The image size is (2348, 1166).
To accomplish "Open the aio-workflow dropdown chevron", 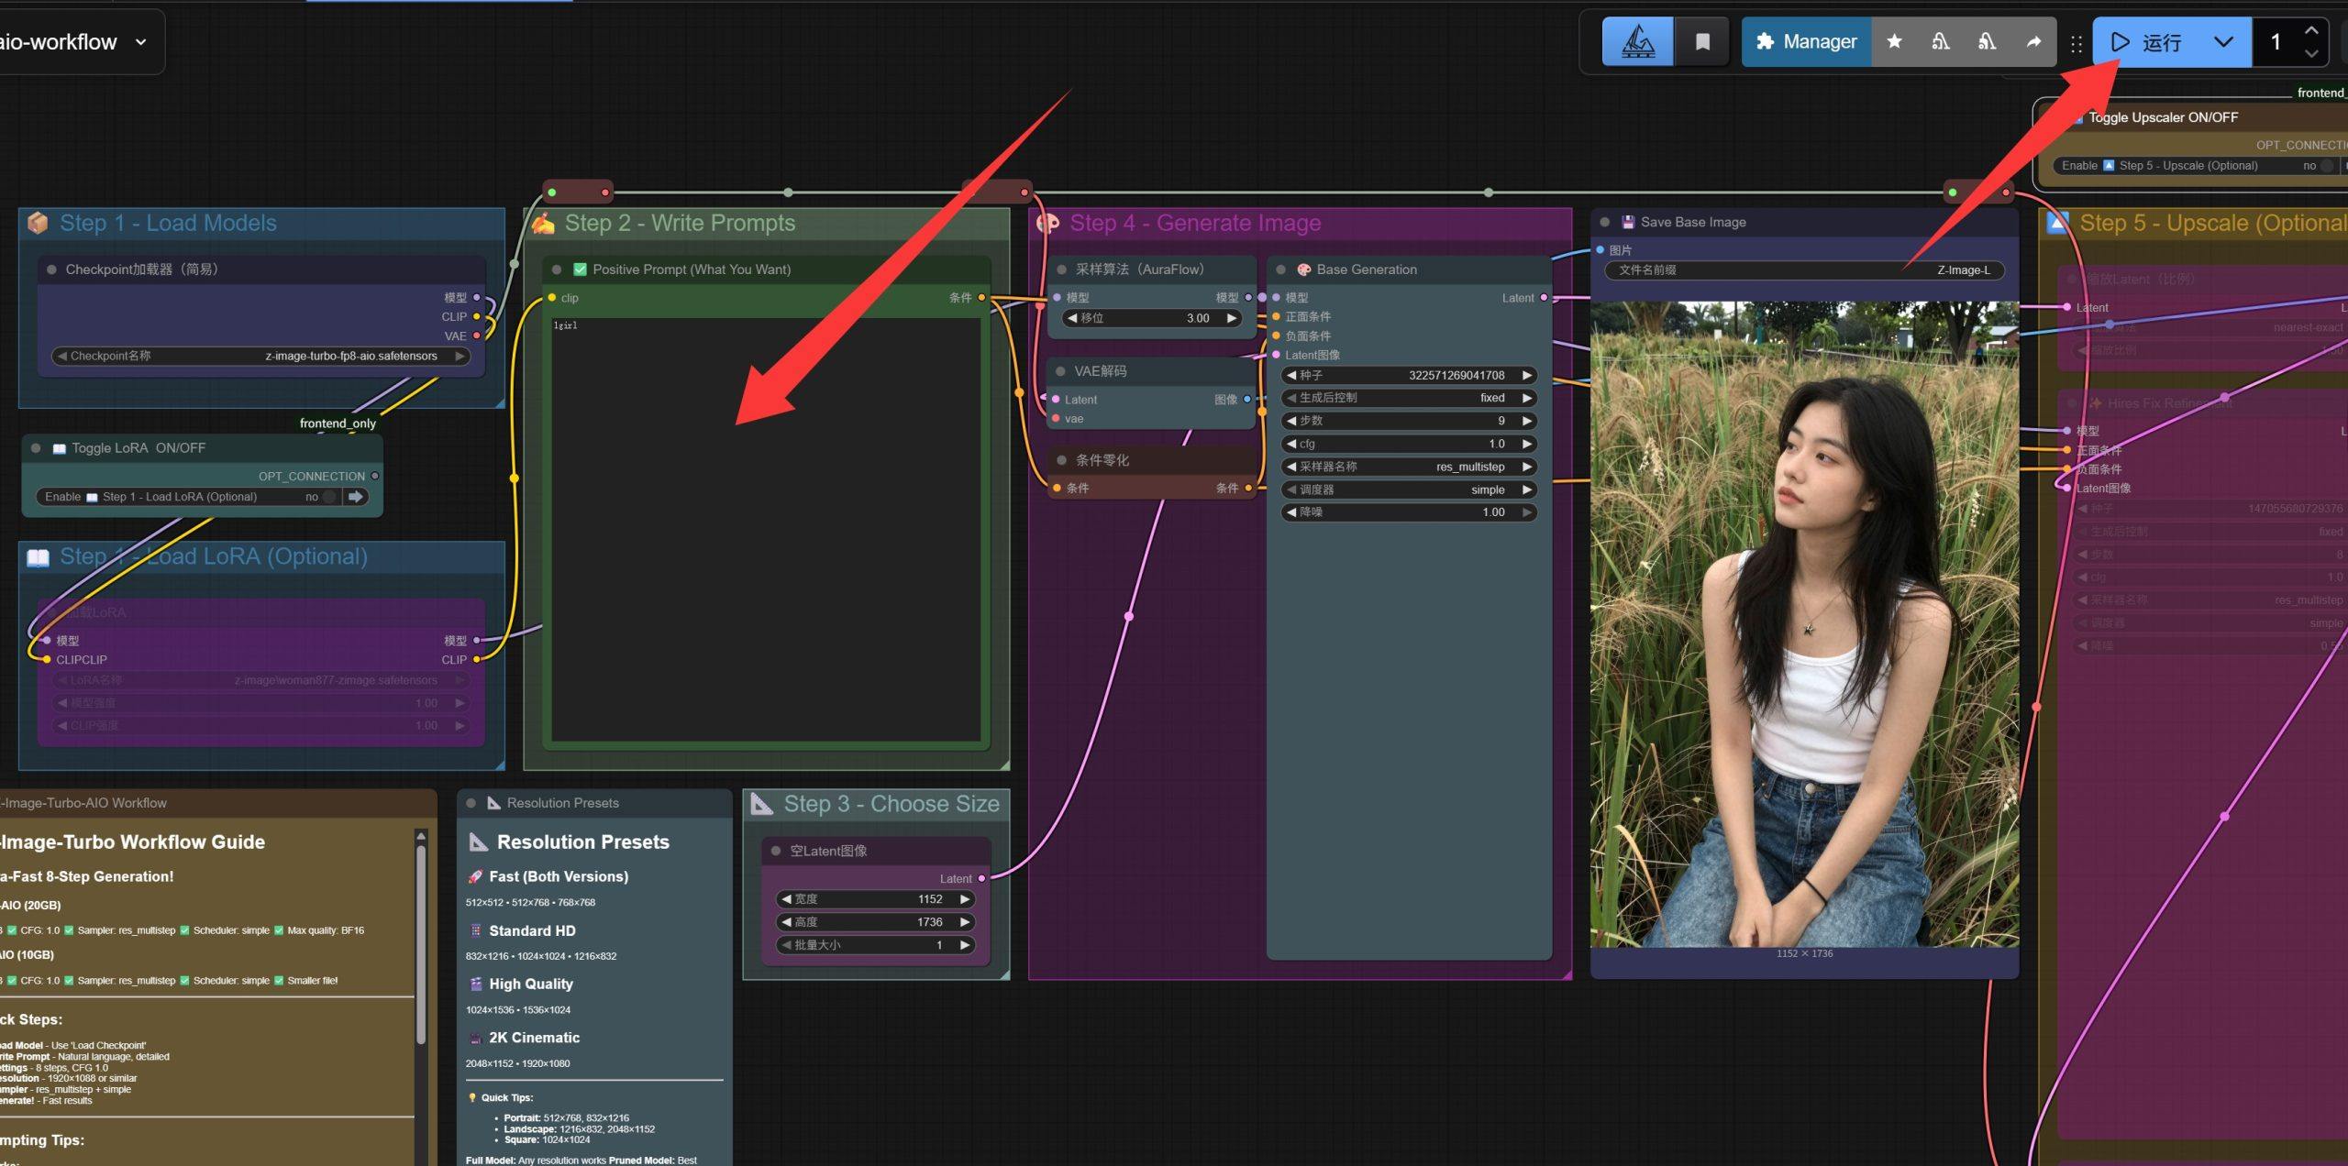I will click(140, 41).
